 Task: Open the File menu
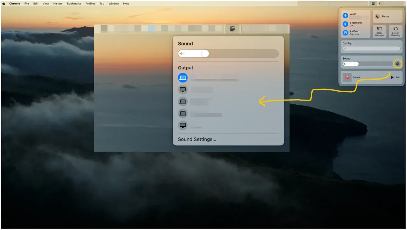[x=27, y=3]
